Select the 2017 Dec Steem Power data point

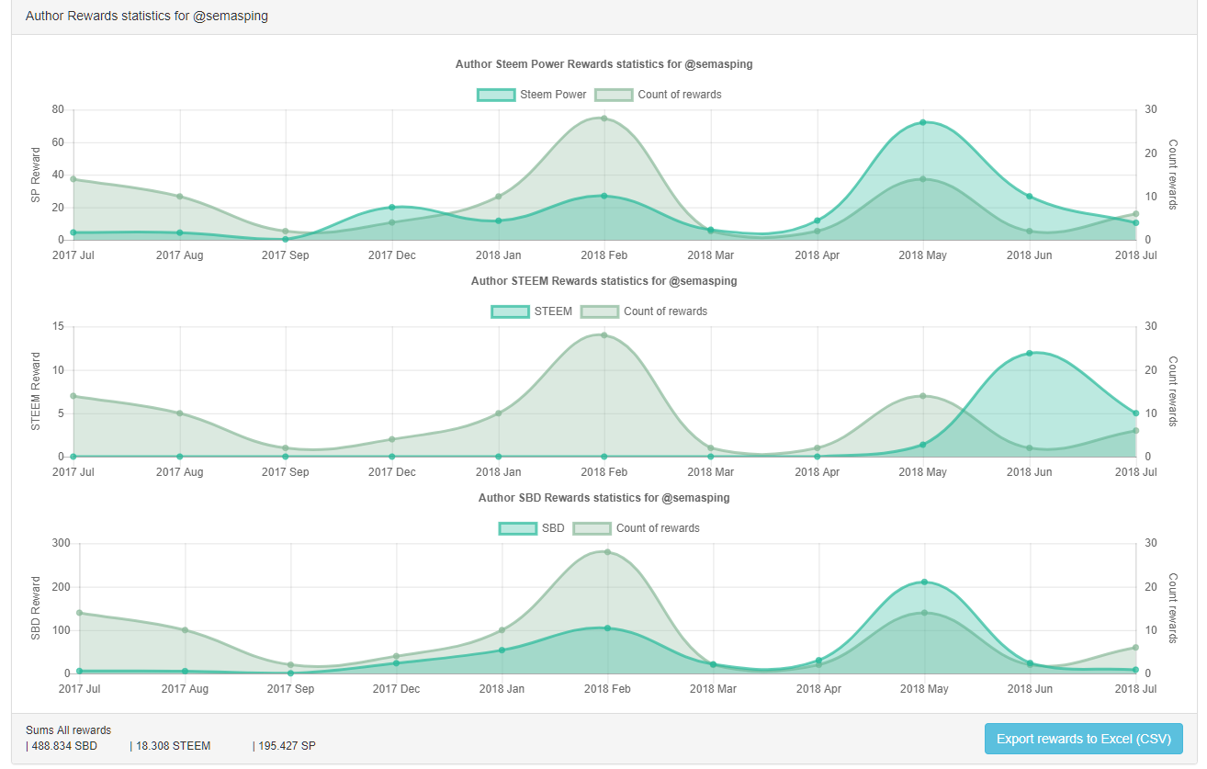point(392,207)
